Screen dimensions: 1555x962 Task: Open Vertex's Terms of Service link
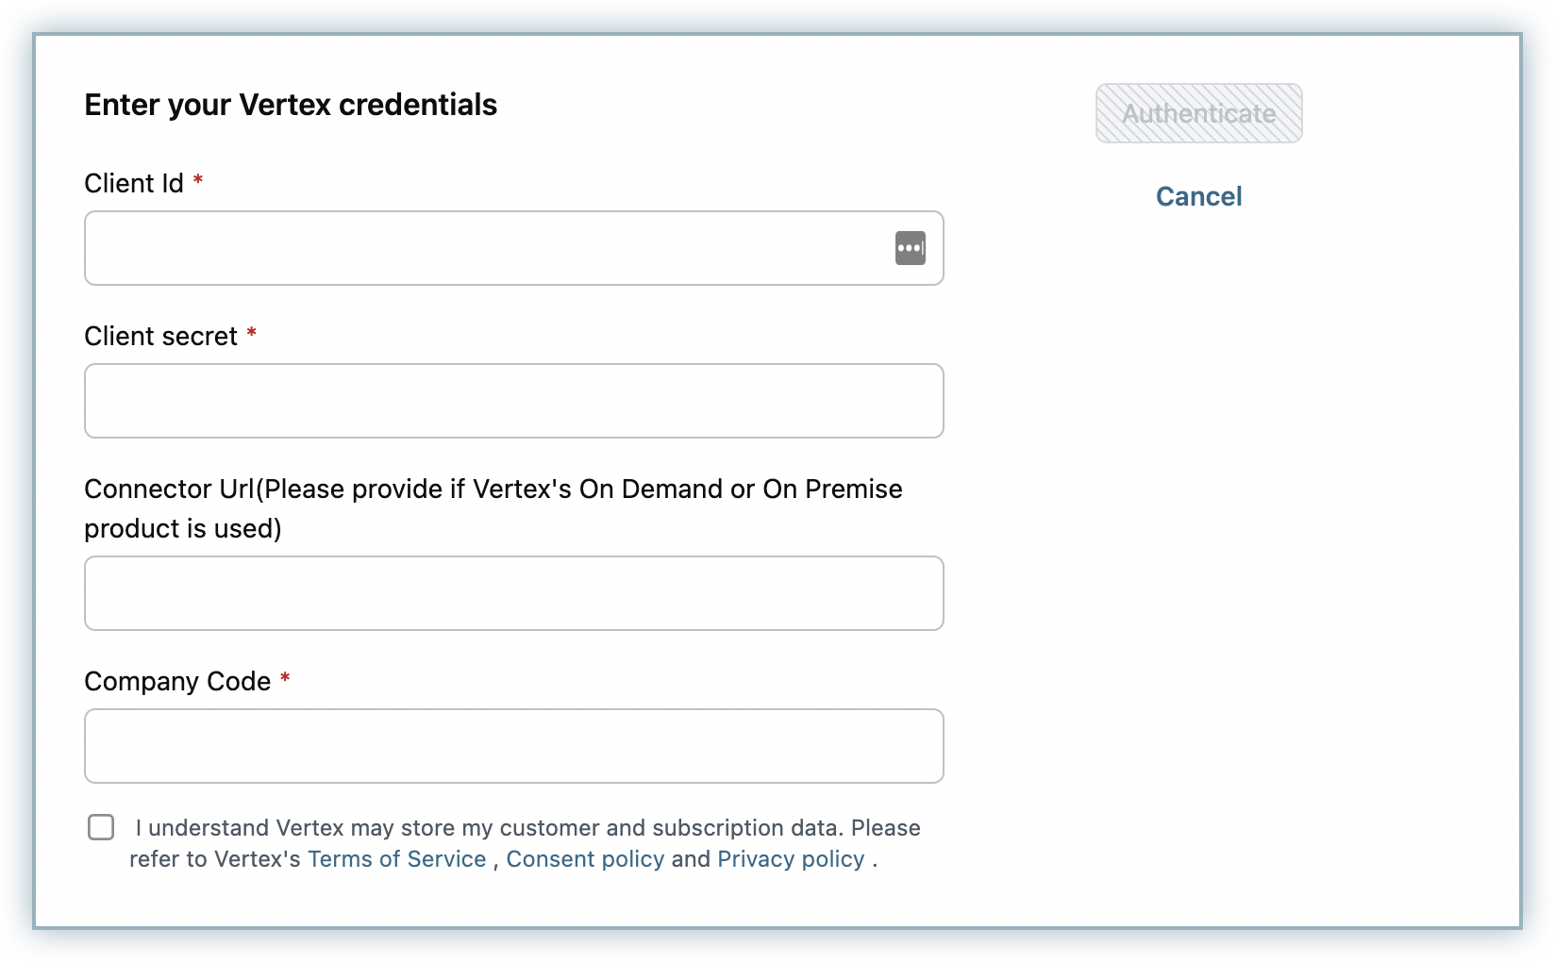coord(396,859)
